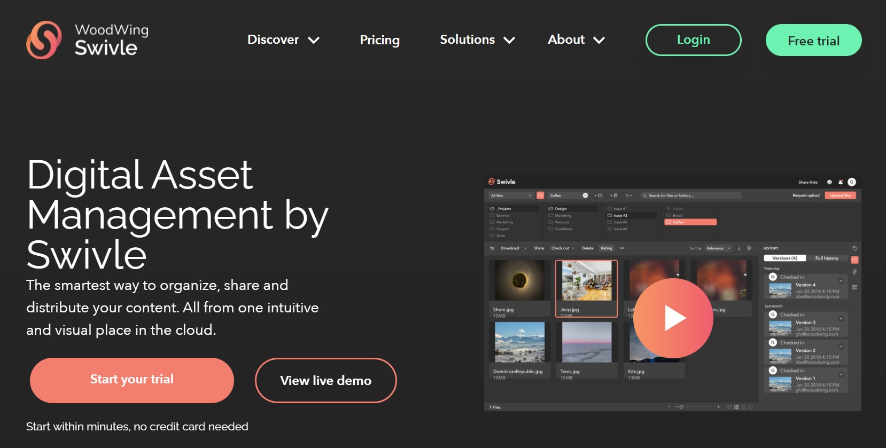Click the View live demo button
Screen dimensions: 886x448
[326, 380]
